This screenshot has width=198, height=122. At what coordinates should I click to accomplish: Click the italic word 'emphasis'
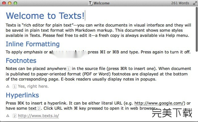(33, 52)
